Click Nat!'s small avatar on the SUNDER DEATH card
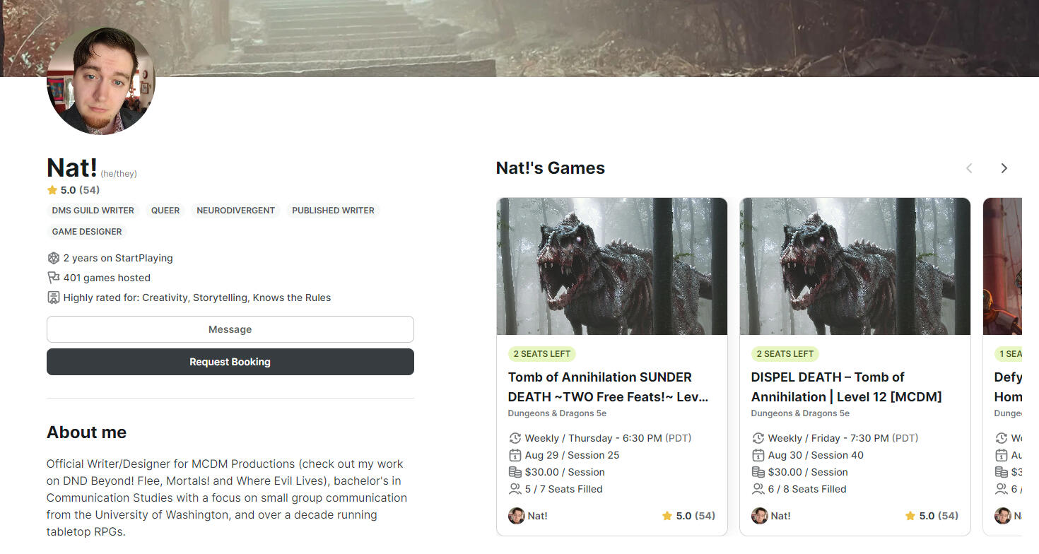Screen dimensions: 1039x554 click(517, 516)
